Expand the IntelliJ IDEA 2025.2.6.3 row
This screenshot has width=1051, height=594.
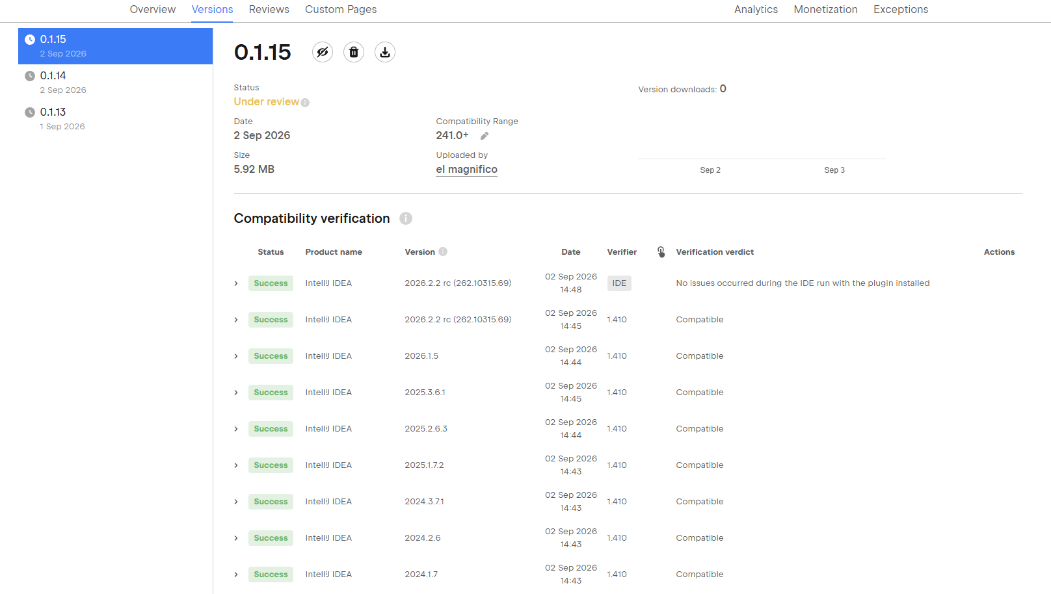[x=236, y=429]
